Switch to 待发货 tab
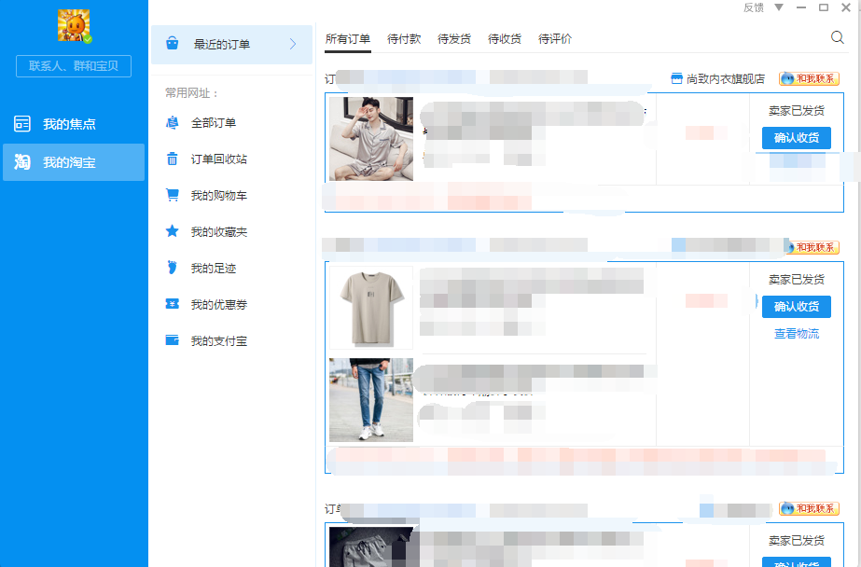This screenshot has height=567, width=861. [x=454, y=39]
